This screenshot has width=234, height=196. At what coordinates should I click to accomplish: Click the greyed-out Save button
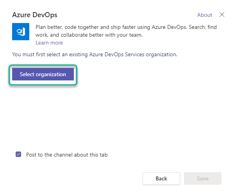(202, 178)
